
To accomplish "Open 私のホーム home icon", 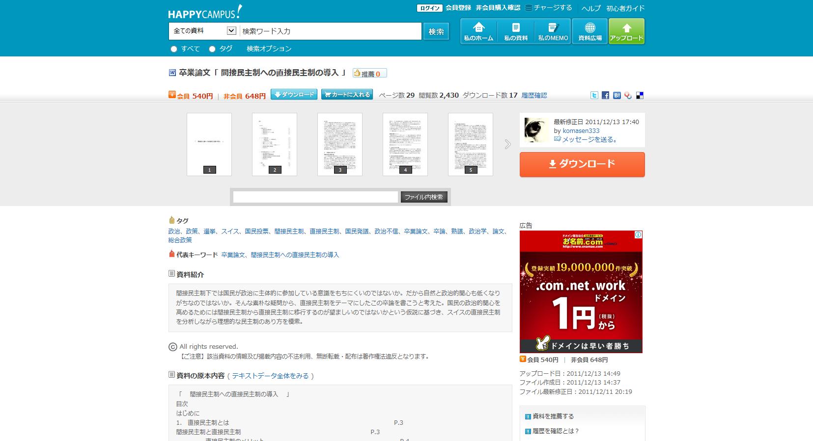I will (x=478, y=31).
